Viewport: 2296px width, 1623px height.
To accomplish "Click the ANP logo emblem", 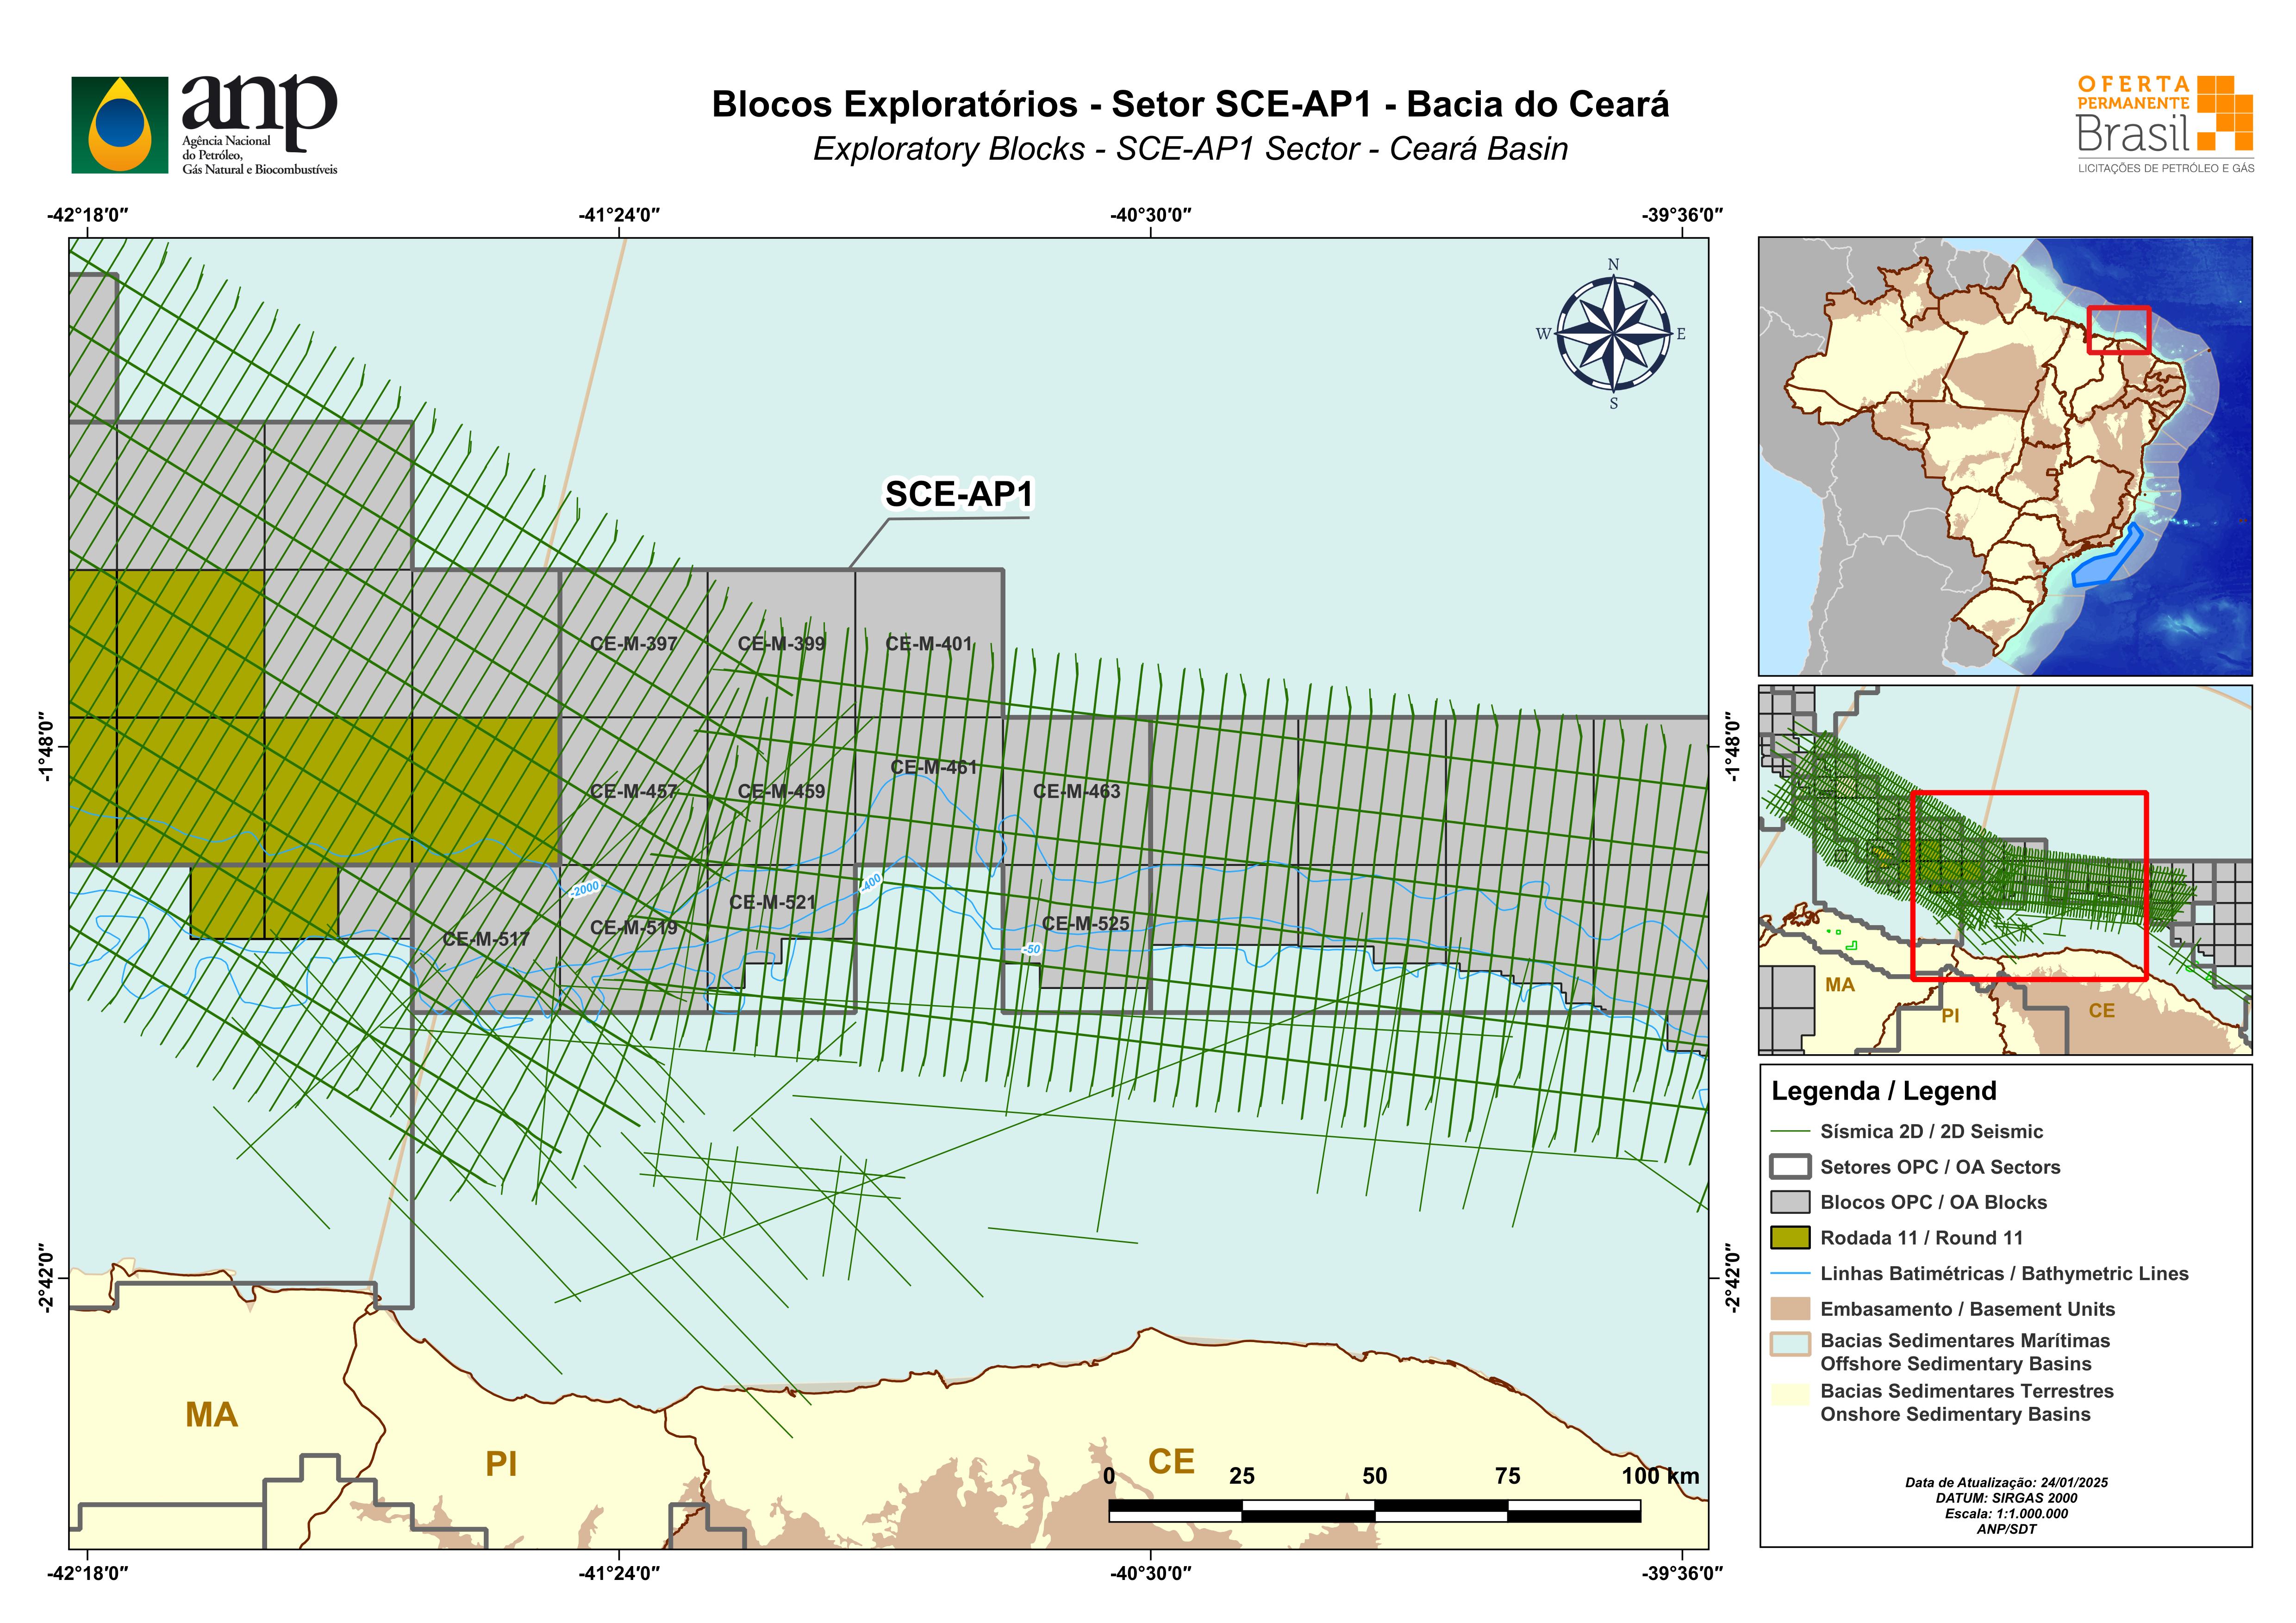I will tap(120, 125).
